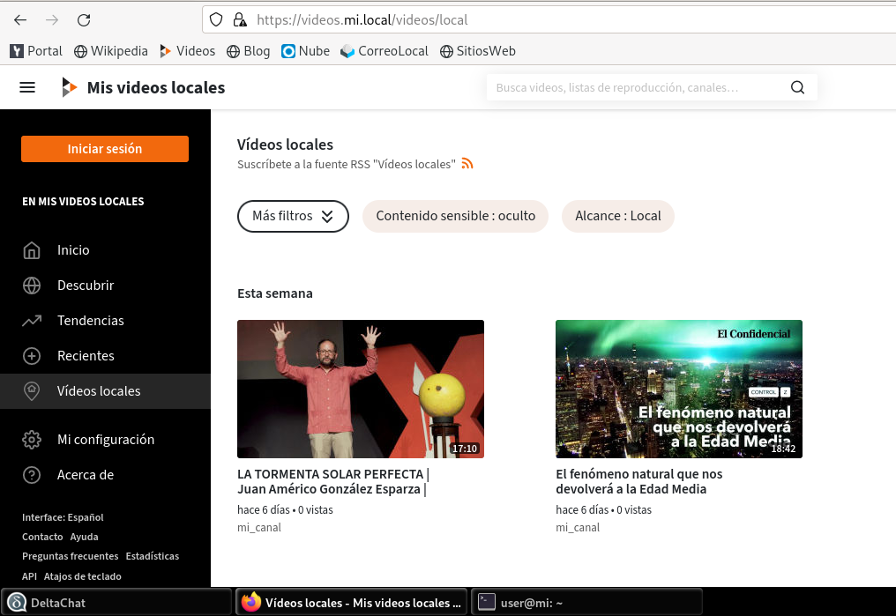The width and height of the screenshot is (896, 616).
Task: Click the question mark icon beside Acerca de
Action: [x=32, y=475]
